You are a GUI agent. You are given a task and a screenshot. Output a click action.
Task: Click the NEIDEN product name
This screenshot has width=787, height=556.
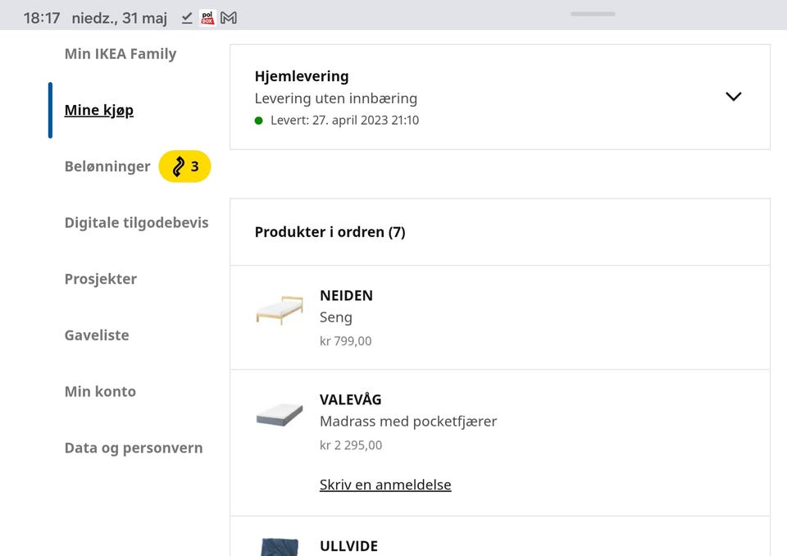pyautogui.click(x=346, y=296)
